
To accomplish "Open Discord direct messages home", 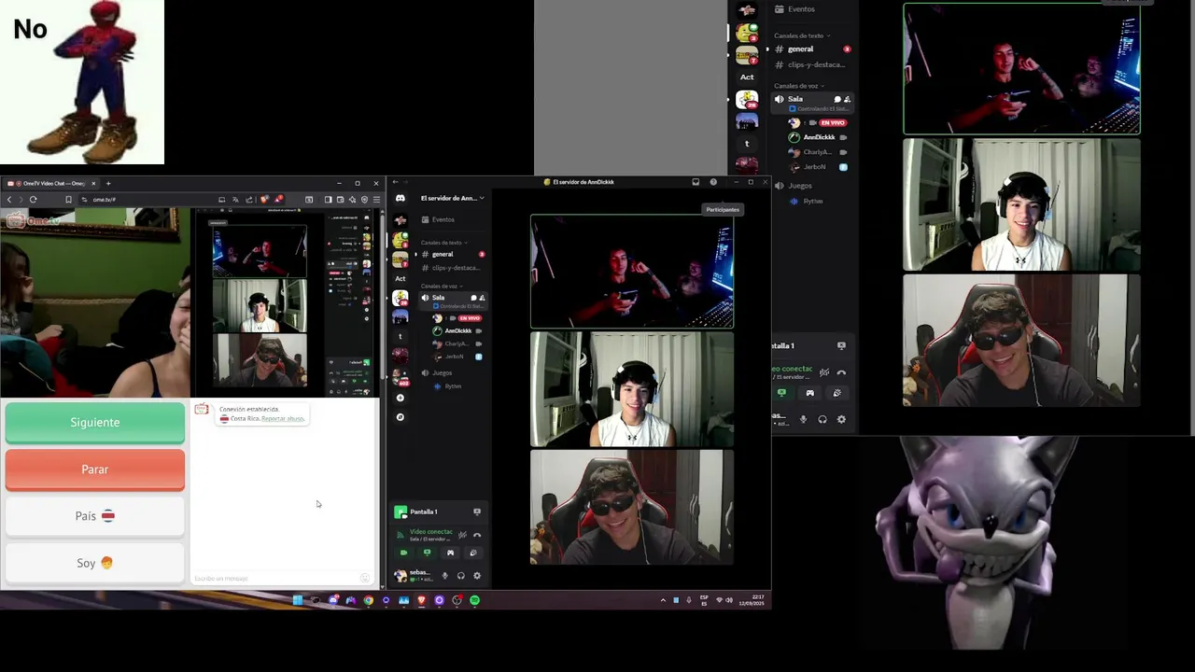I will 401,198.
